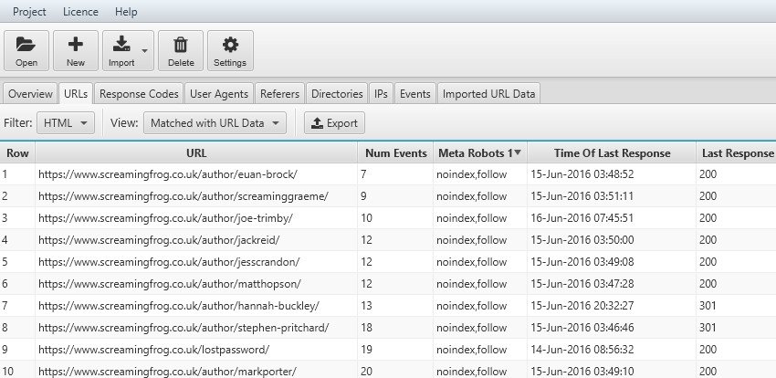Select the joe-trimby author URL
Viewport: 776px width, 378px height.
tap(165, 218)
